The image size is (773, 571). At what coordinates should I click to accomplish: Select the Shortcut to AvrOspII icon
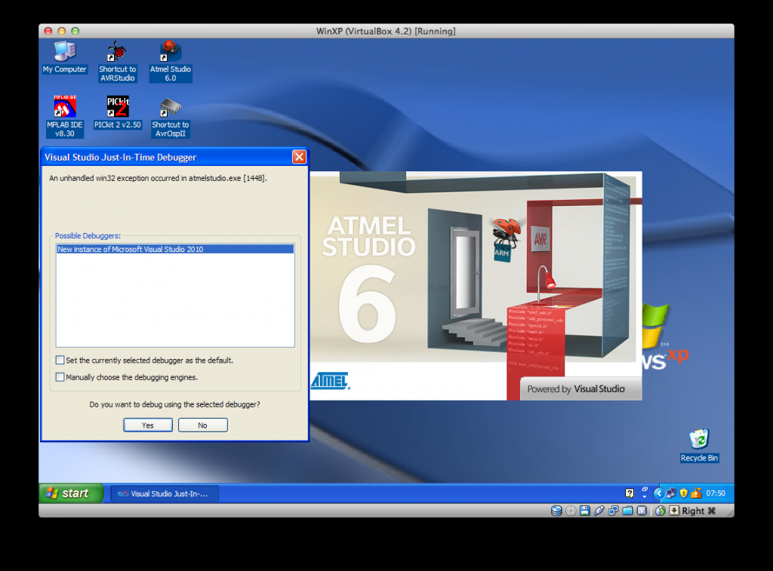[x=171, y=117]
